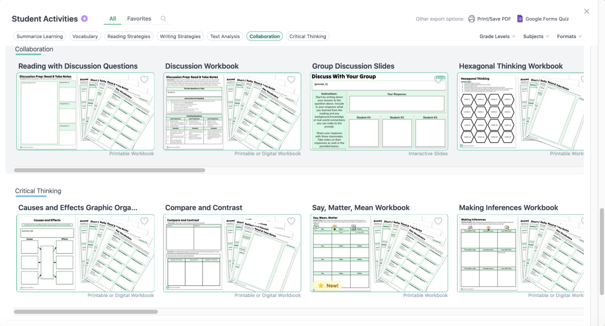Click the horizontal scrollbar under Collaboration row
This screenshot has height=326, width=605.
(x=110, y=170)
